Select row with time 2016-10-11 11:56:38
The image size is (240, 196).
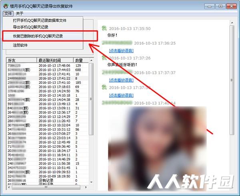pos(47,164)
